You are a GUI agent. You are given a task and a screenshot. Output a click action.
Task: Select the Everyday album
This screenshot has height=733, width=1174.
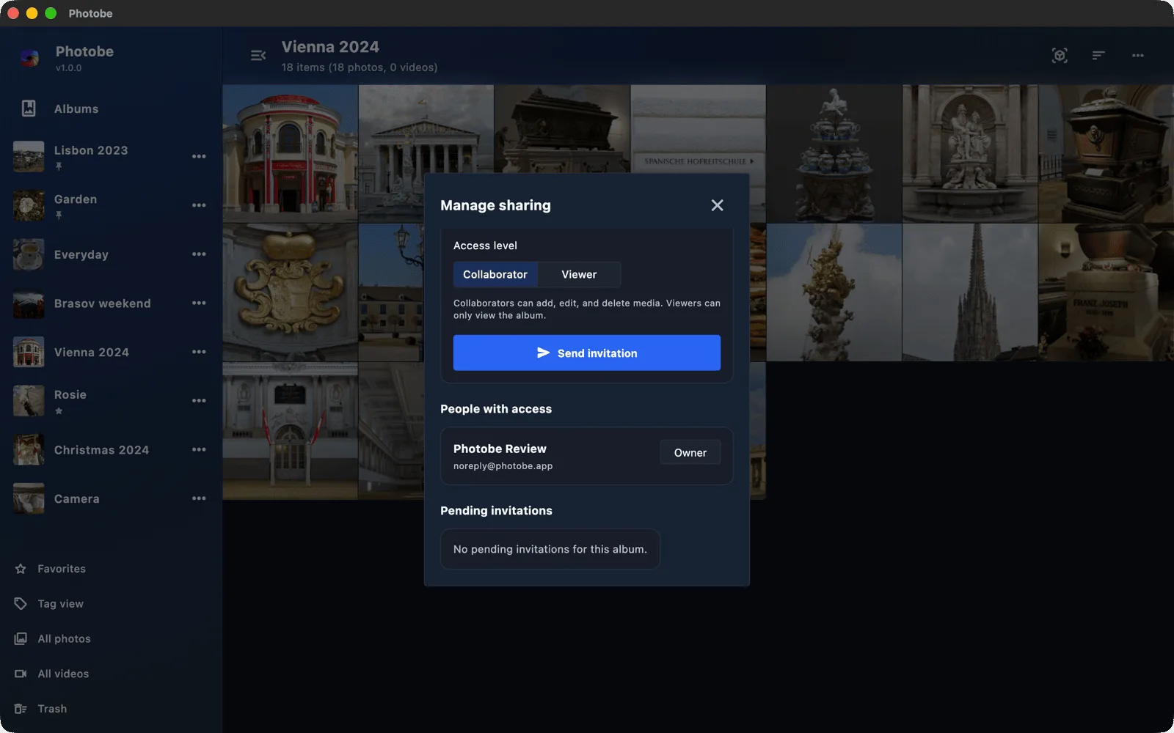click(x=81, y=254)
